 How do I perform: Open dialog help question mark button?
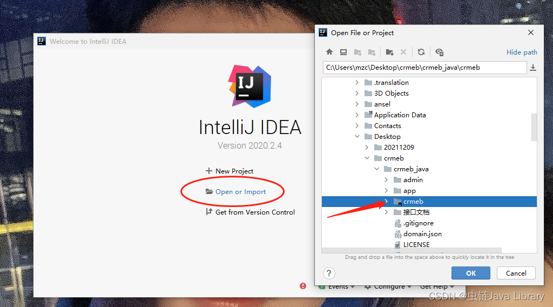(x=329, y=273)
